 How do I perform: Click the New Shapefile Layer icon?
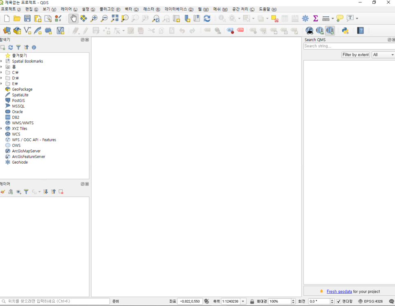(27, 31)
